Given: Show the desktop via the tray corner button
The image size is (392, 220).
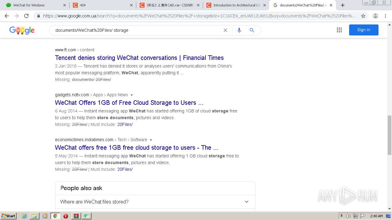Looking at the screenshot, I should pos(389,216).
